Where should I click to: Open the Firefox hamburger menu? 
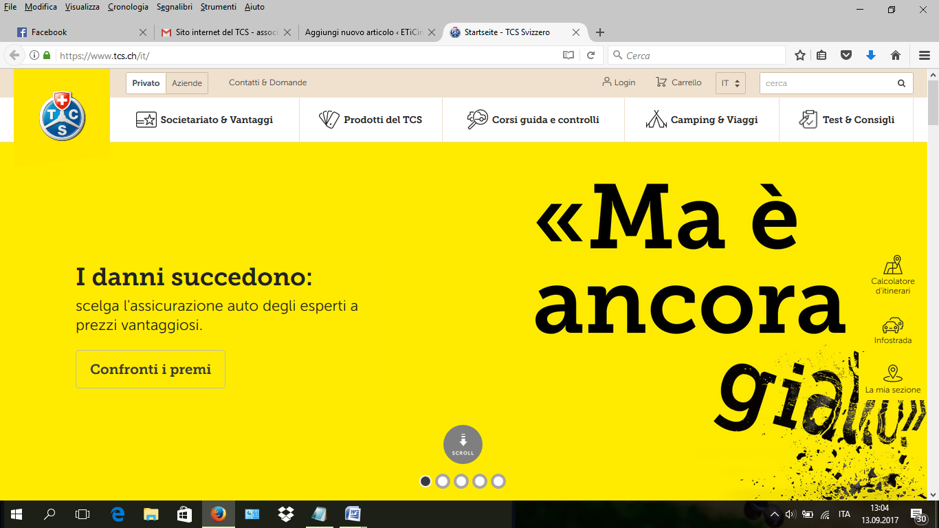(x=925, y=56)
